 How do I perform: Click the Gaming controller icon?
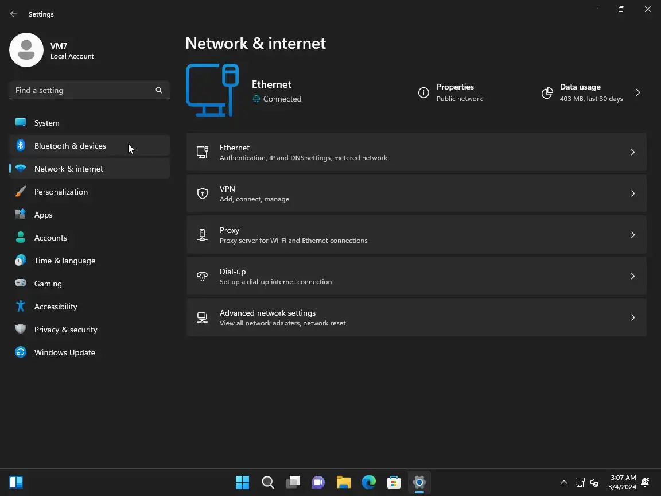pyautogui.click(x=21, y=284)
